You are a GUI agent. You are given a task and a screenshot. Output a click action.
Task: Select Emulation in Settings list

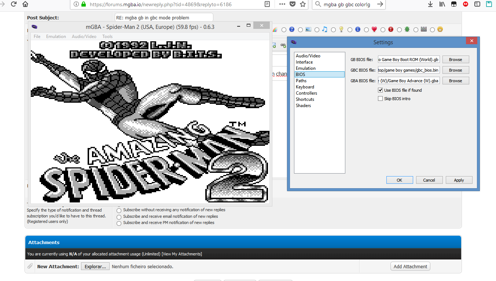tap(319, 68)
